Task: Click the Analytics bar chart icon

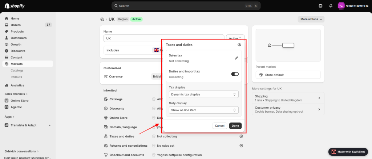Action: tap(7, 85)
